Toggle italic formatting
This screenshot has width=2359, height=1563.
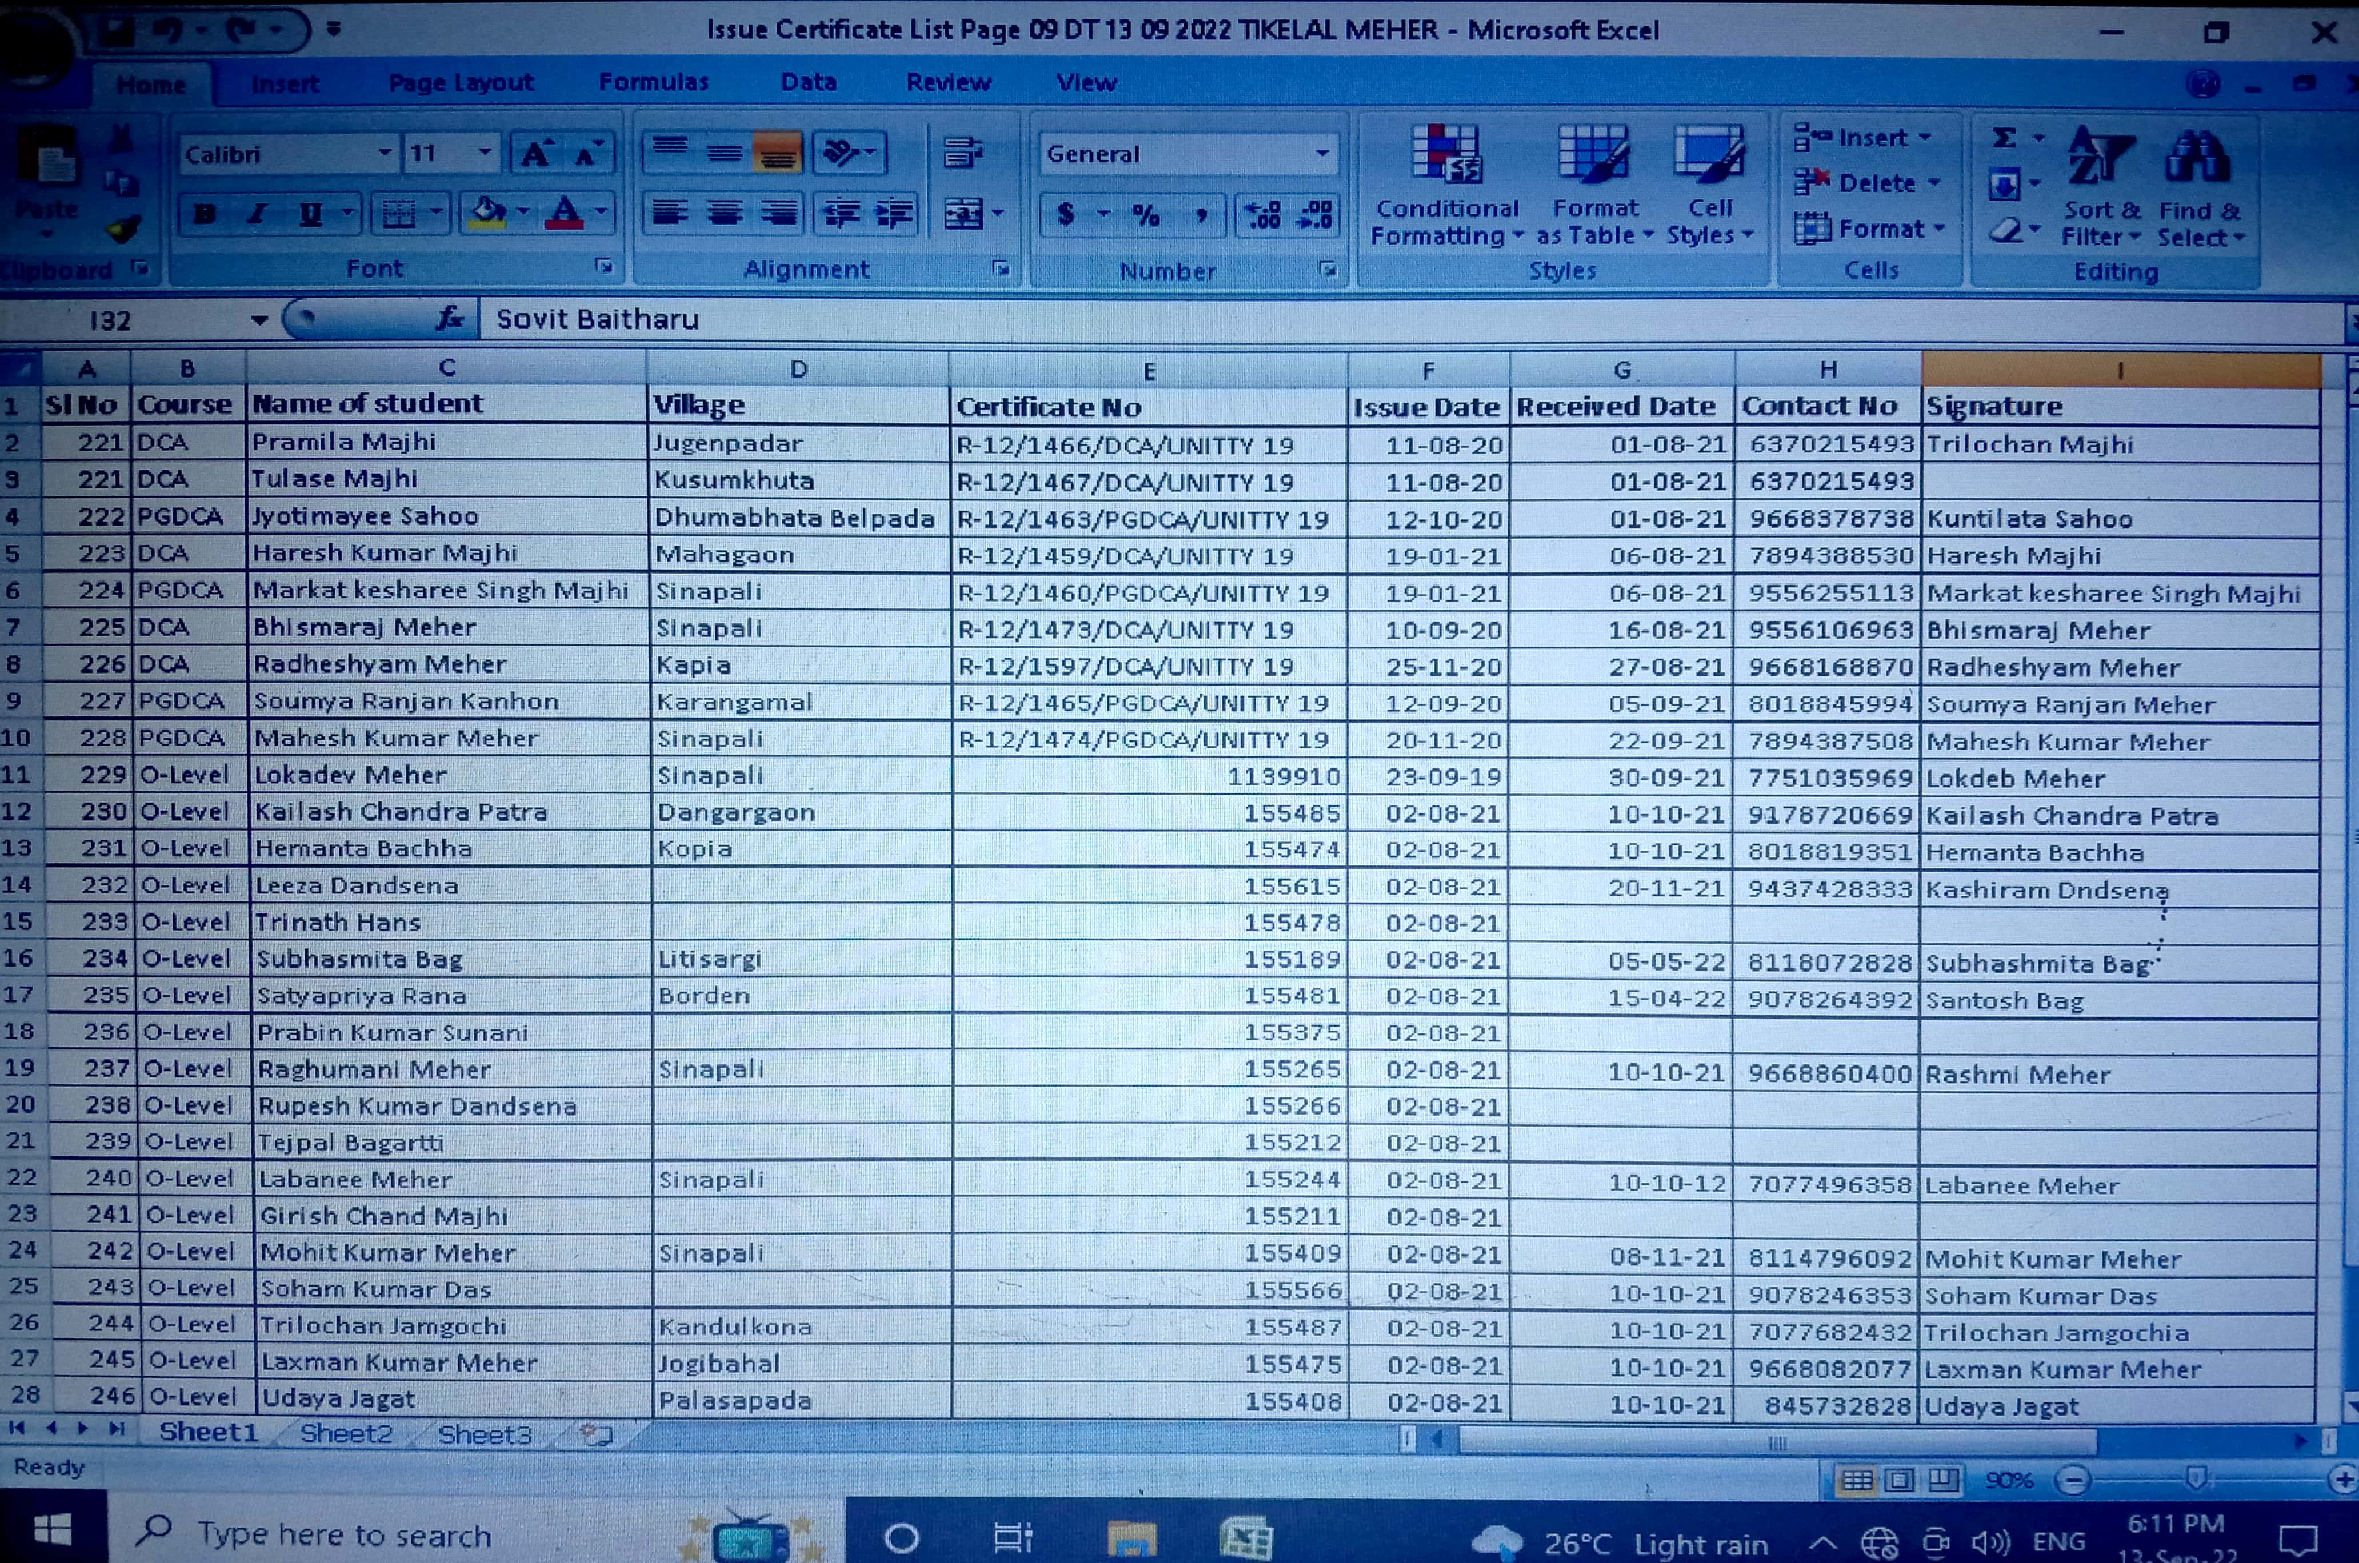257,213
